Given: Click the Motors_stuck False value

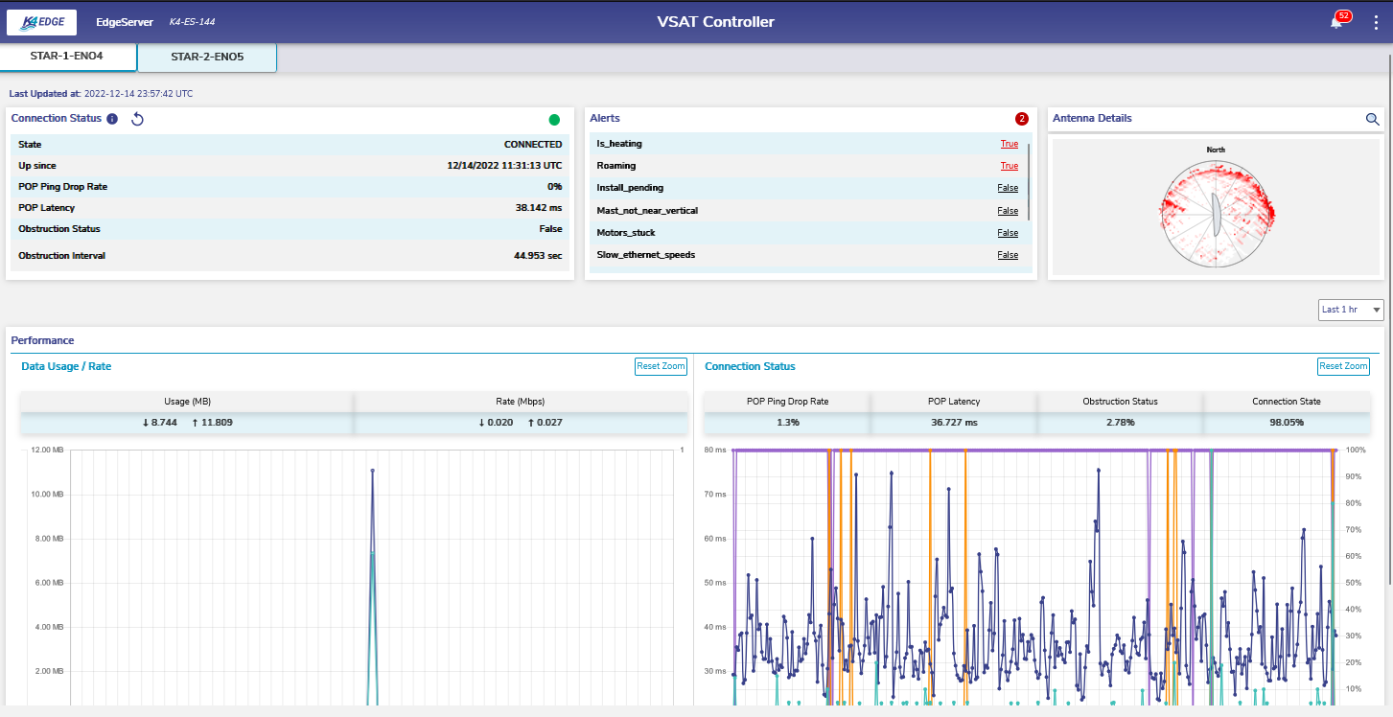Looking at the screenshot, I should point(1008,233).
